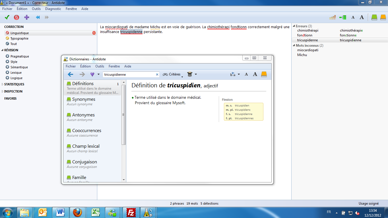The height and width of the screenshot is (218, 388).
Task: Accept correction with the green checkmark icon
Action: (x=7, y=17)
